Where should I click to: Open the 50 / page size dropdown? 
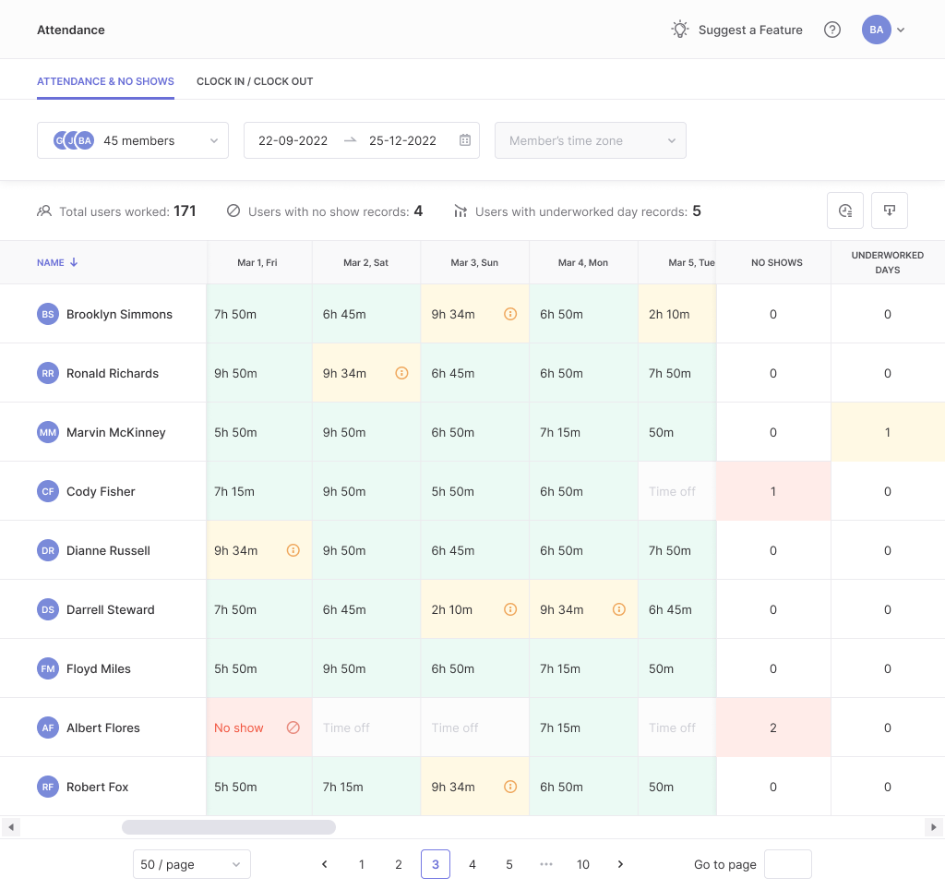coord(192,864)
